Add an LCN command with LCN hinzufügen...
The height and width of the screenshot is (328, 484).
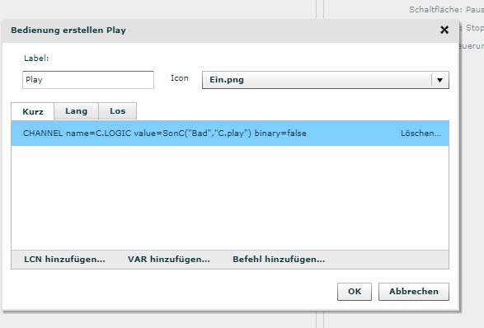[x=64, y=260]
